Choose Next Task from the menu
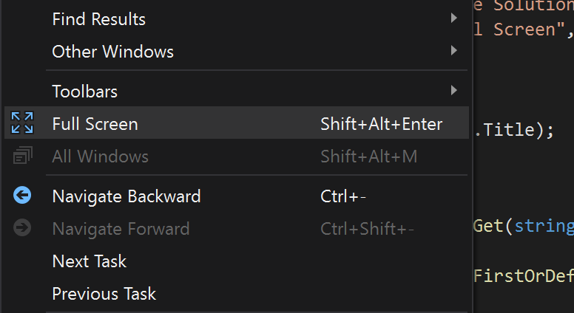 point(90,261)
